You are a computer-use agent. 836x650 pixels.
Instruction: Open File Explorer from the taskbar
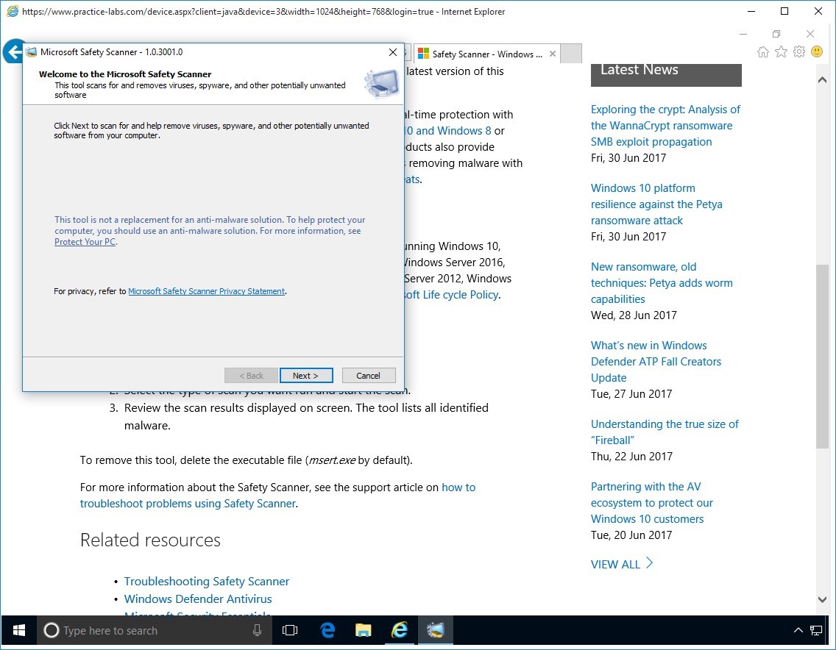coord(363,630)
